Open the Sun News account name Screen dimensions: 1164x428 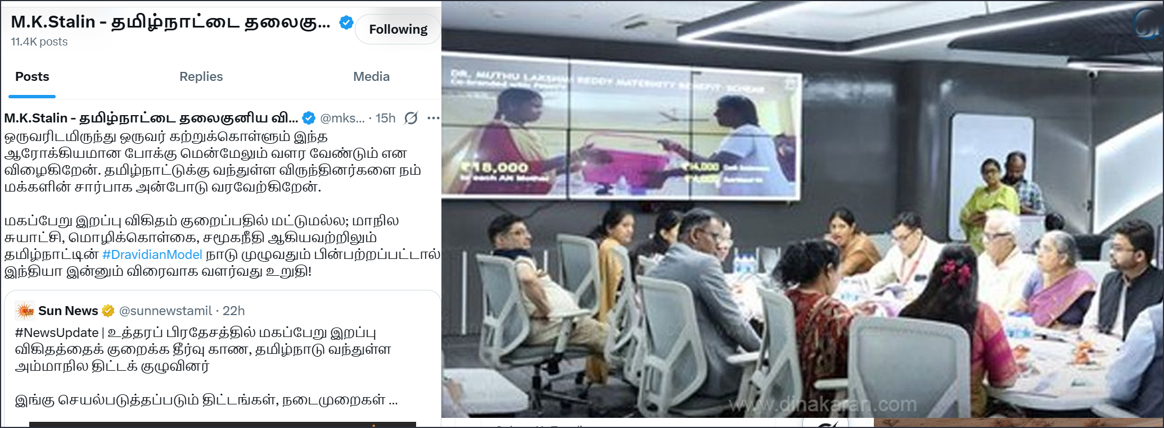[x=68, y=311]
